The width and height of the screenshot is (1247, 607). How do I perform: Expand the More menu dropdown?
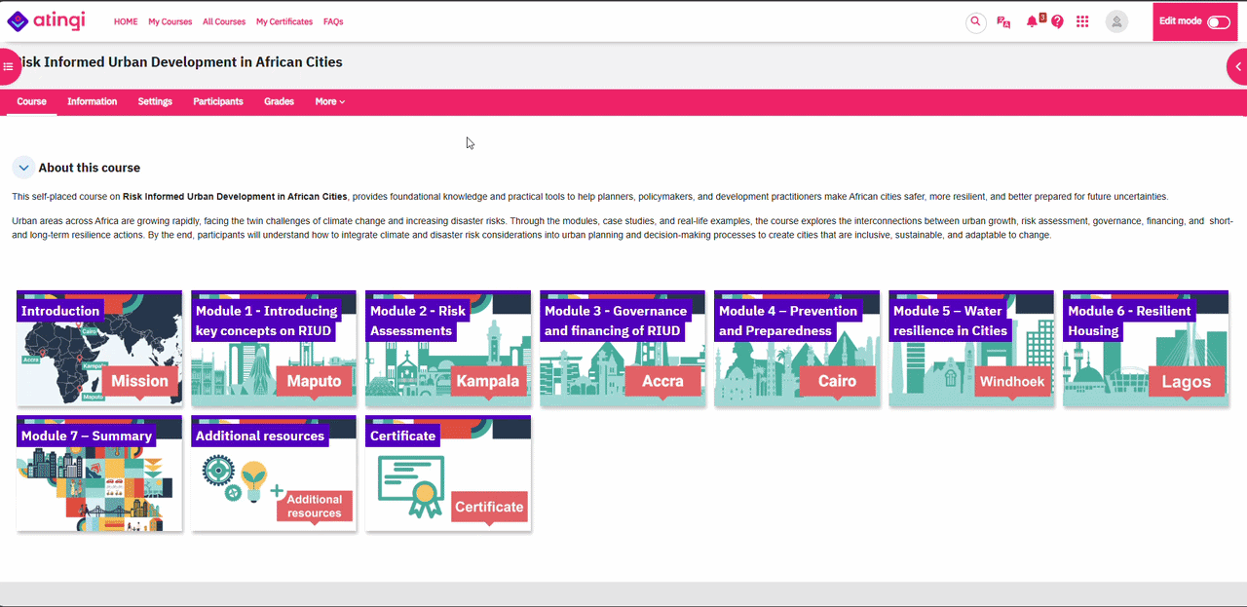click(329, 101)
